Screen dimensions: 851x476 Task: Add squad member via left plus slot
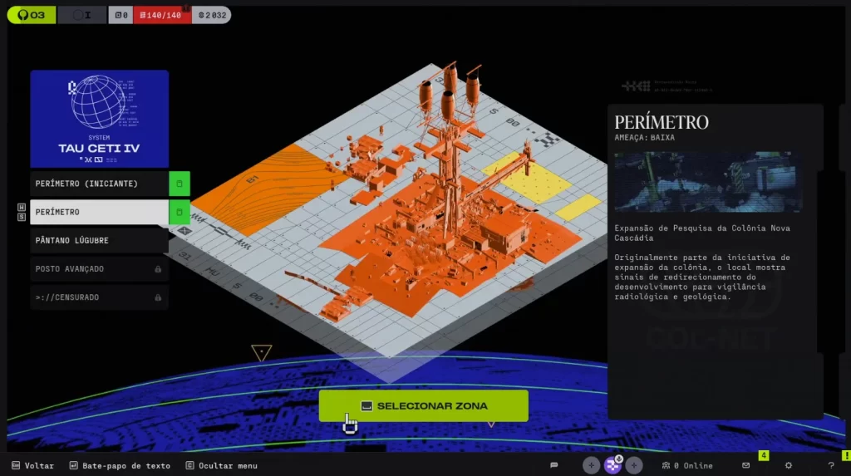pos(591,466)
